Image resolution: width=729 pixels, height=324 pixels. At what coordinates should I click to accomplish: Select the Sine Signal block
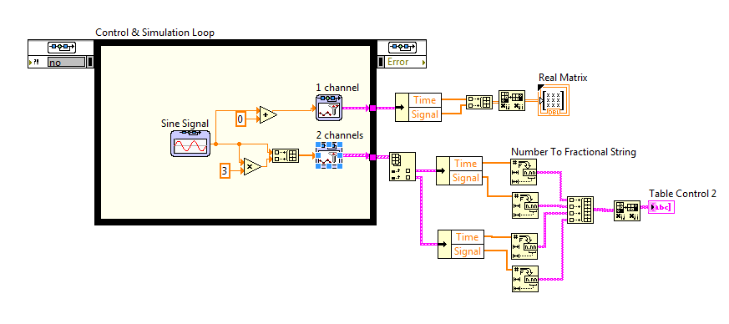190,144
